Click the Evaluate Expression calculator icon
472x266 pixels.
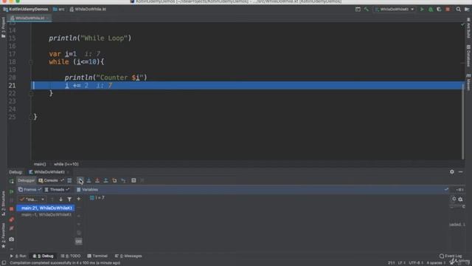[133, 180]
